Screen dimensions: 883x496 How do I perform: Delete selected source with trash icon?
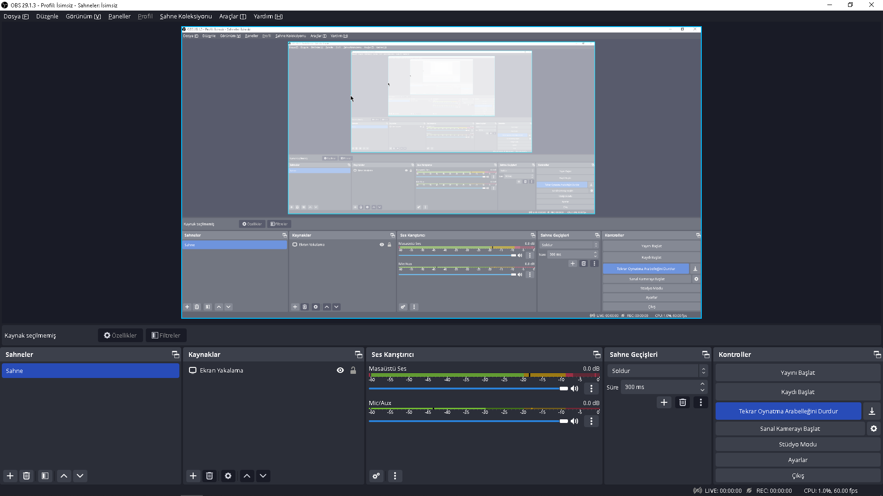pyautogui.click(x=209, y=476)
